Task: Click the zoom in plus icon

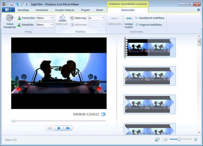Action: tap(196, 140)
